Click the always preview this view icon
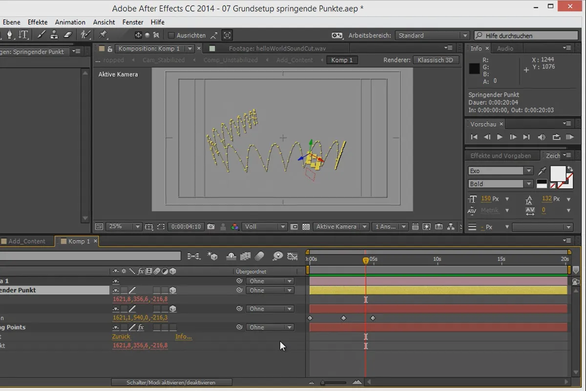Screen dimensions: 586x391 coord(99,227)
